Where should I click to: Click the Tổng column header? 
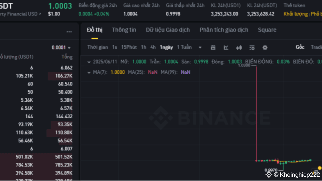tap(67, 57)
